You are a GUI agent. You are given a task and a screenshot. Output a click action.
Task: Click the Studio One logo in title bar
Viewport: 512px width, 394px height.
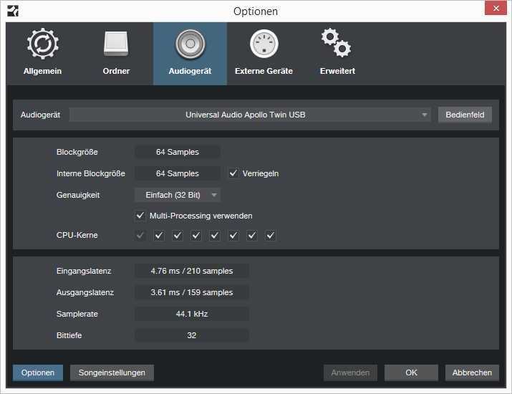pos(13,11)
